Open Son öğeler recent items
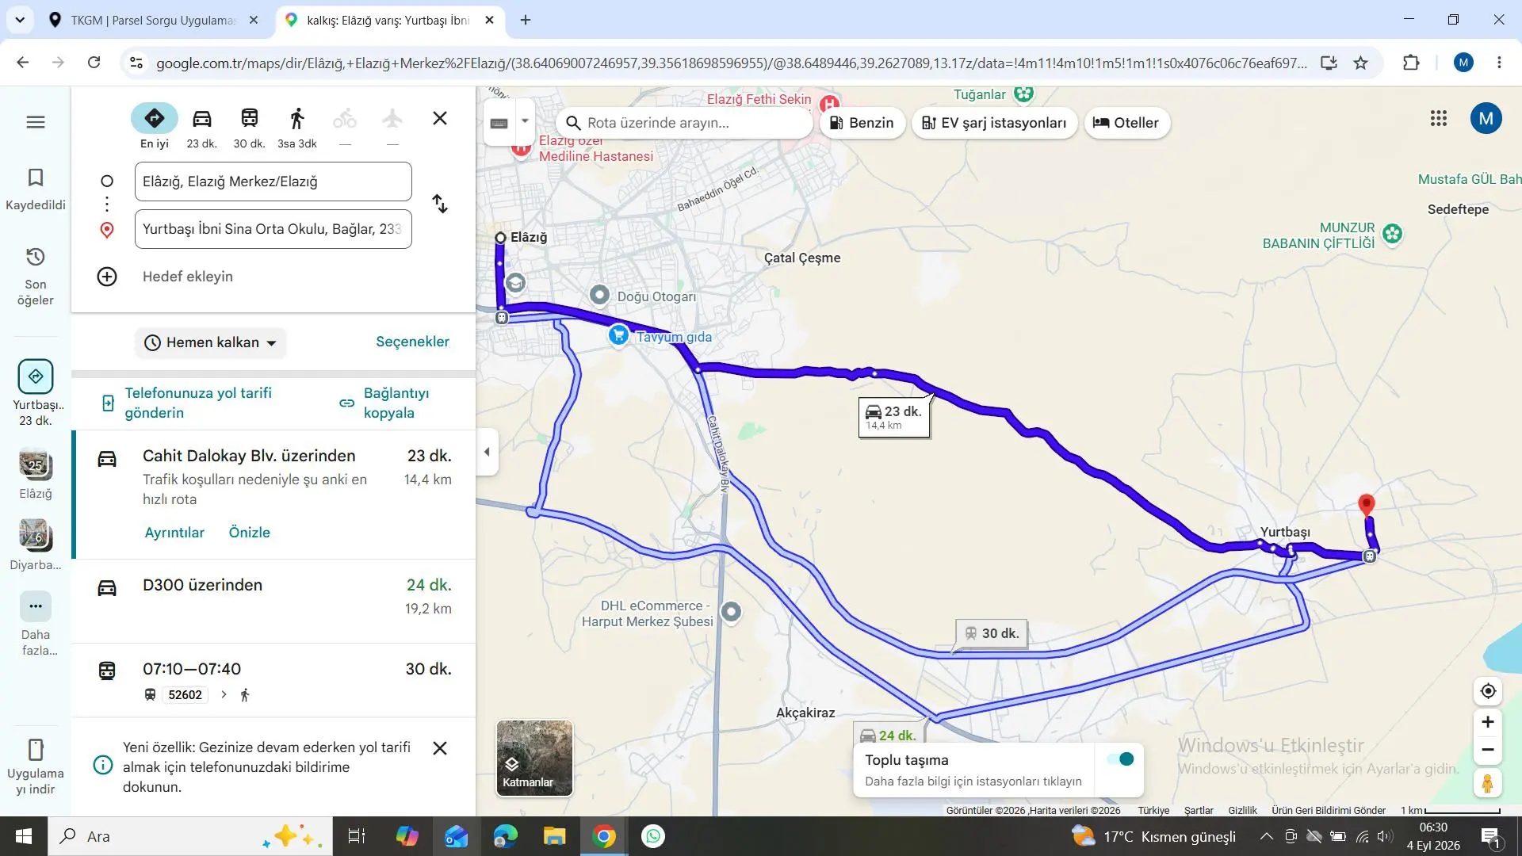This screenshot has width=1522, height=856. coord(36,276)
